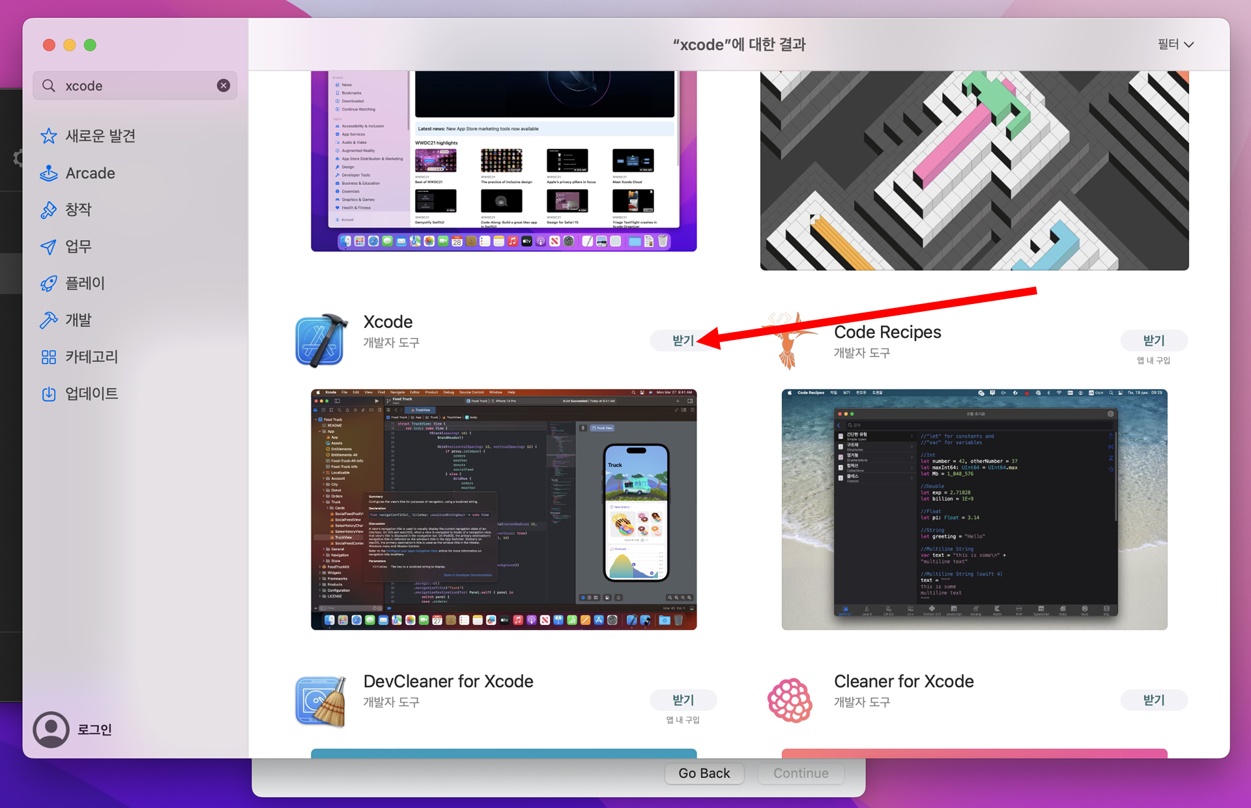Select the 카테고리 categories item
Image resolution: width=1251 pixels, height=808 pixels.
pyautogui.click(x=91, y=357)
